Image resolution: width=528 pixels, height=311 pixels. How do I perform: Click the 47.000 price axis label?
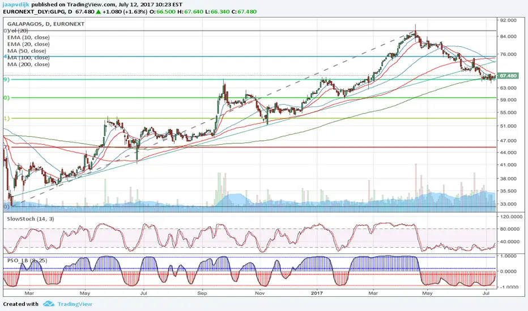point(508,141)
